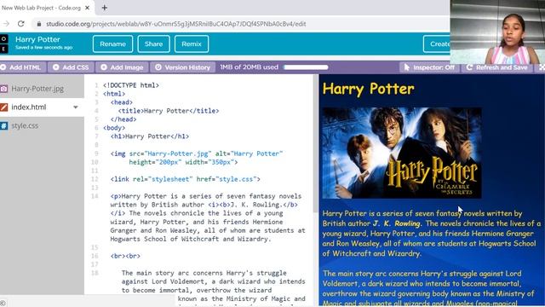Click the webcam video overlay
Image resolution: width=545 pixels, height=307 pixels.
(497, 32)
